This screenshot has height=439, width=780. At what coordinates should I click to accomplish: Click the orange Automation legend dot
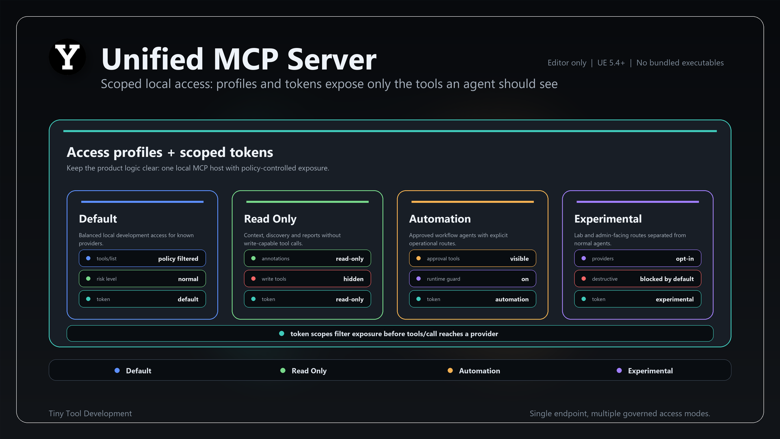450,371
